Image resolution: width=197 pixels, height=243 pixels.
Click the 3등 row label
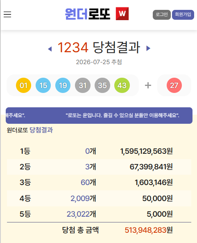(25, 183)
